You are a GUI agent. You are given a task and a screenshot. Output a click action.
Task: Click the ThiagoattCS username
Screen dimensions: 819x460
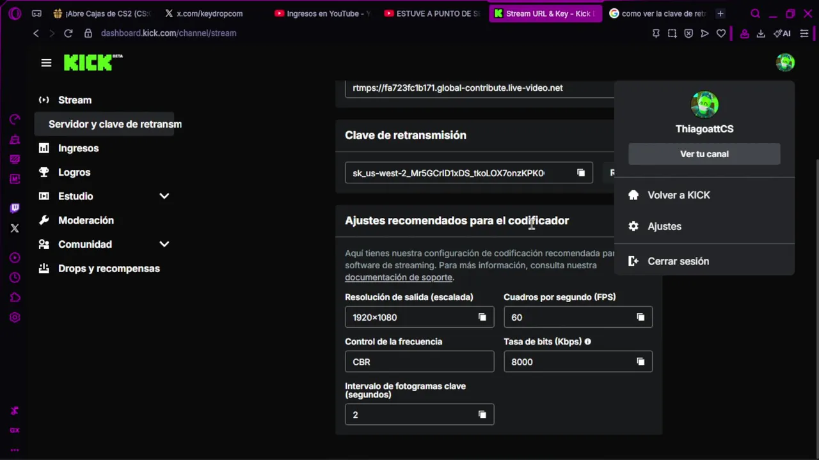(x=704, y=129)
